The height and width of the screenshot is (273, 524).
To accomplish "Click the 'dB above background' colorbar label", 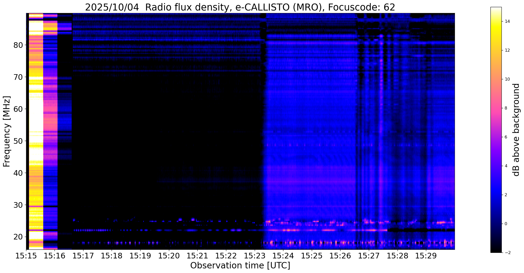I will coord(516,130).
